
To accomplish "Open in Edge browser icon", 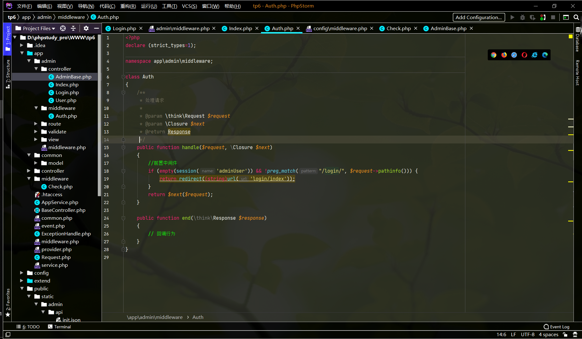I will pos(545,55).
